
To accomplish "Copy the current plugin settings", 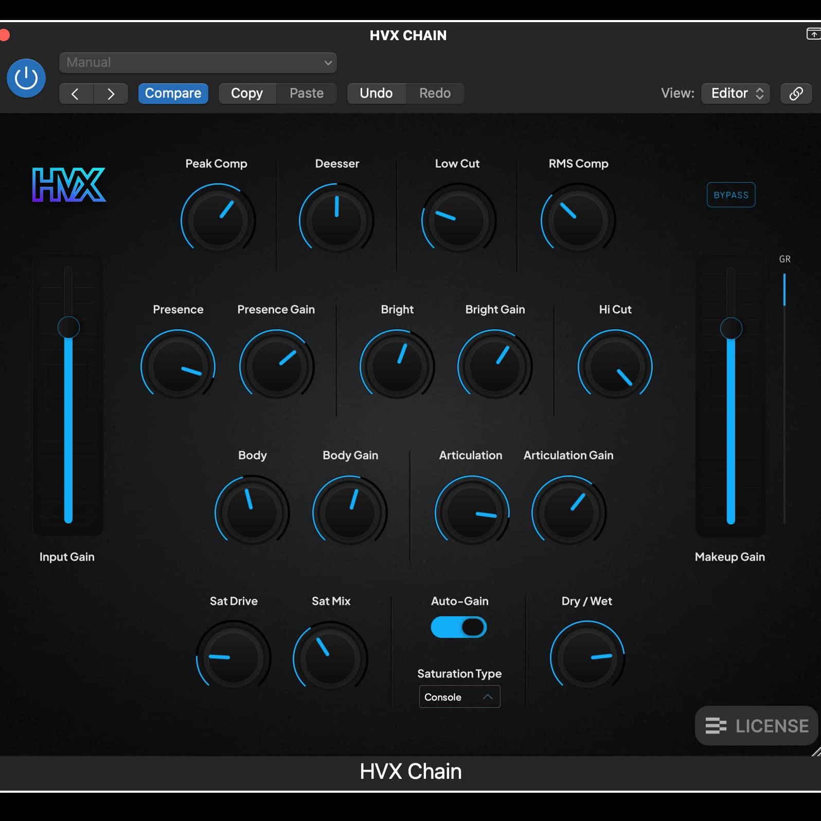I will 247,94.
